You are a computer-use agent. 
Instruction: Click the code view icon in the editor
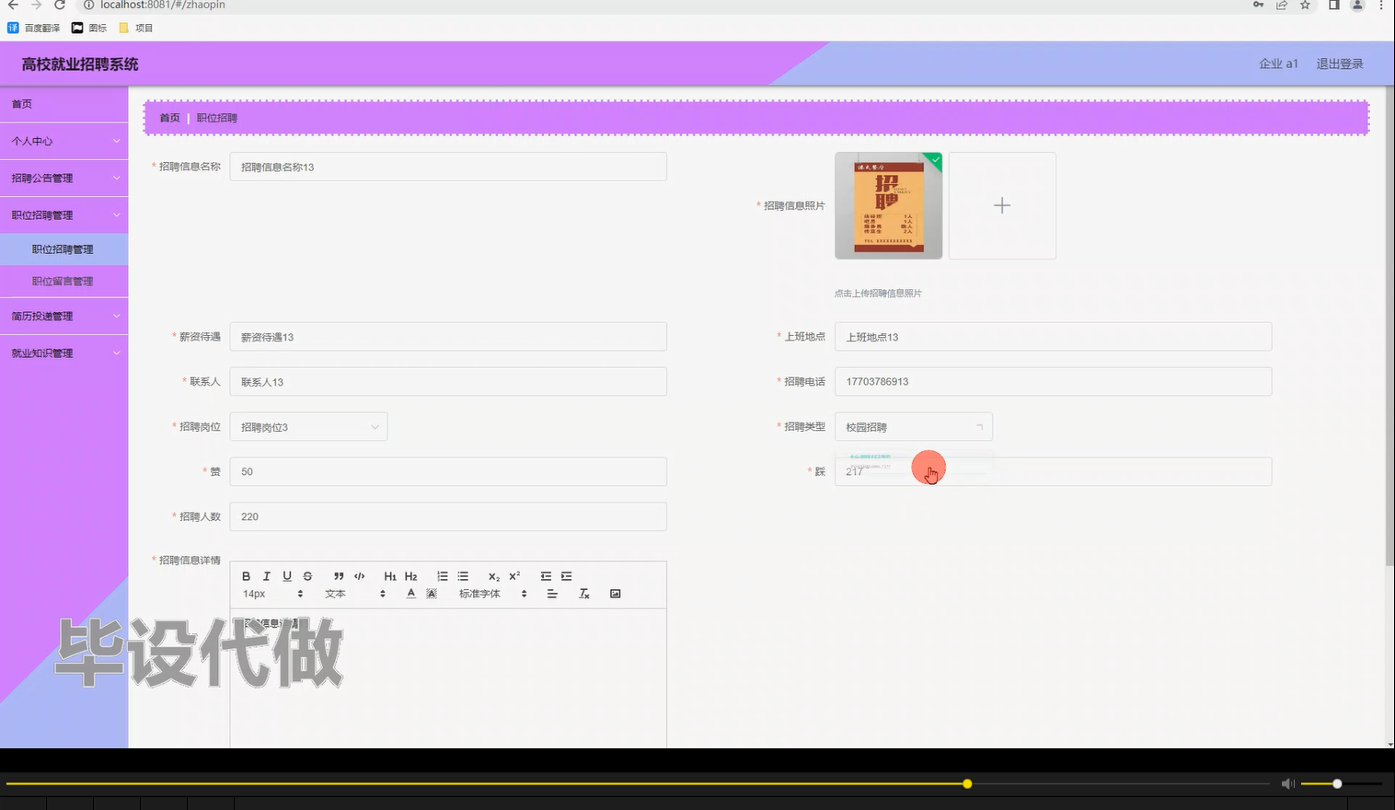tap(359, 575)
